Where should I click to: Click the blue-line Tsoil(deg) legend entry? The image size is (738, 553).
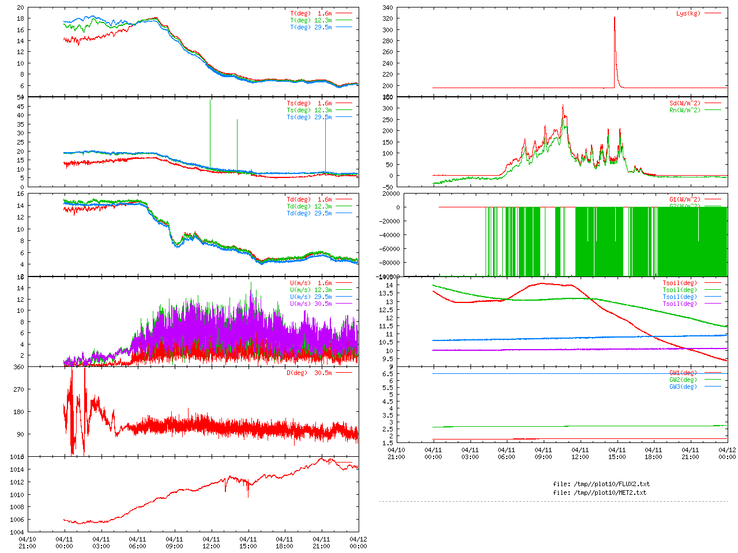[680, 297]
